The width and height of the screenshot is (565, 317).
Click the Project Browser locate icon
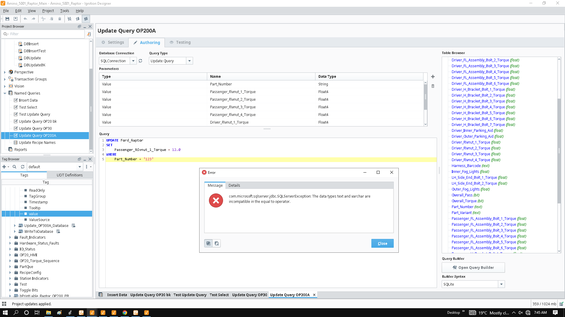[x=89, y=34]
